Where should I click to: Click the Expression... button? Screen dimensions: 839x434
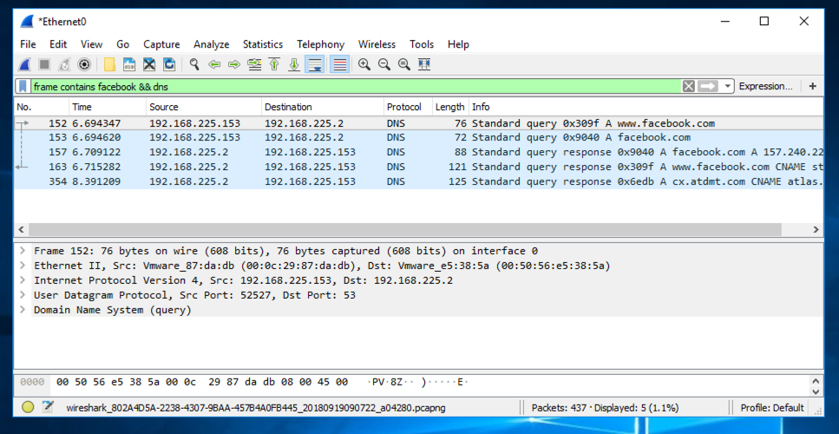coord(766,86)
